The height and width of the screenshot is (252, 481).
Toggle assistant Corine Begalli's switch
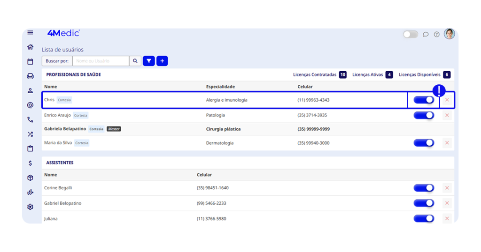pyautogui.click(x=423, y=188)
